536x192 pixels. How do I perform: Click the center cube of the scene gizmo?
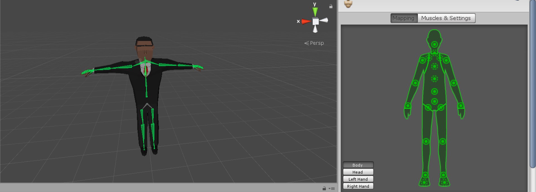click(315, 21)
